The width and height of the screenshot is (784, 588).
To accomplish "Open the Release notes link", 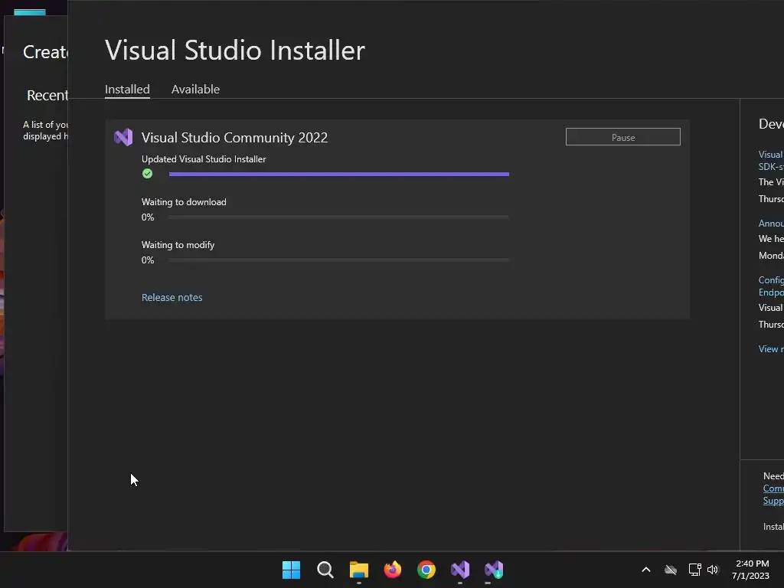I will pos(171,298).
